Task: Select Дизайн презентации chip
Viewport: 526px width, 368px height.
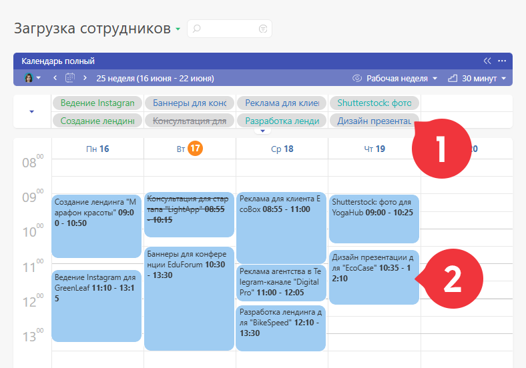Action: (374, 121)
